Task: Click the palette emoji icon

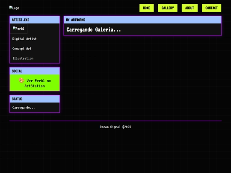Action: [21, 80]
